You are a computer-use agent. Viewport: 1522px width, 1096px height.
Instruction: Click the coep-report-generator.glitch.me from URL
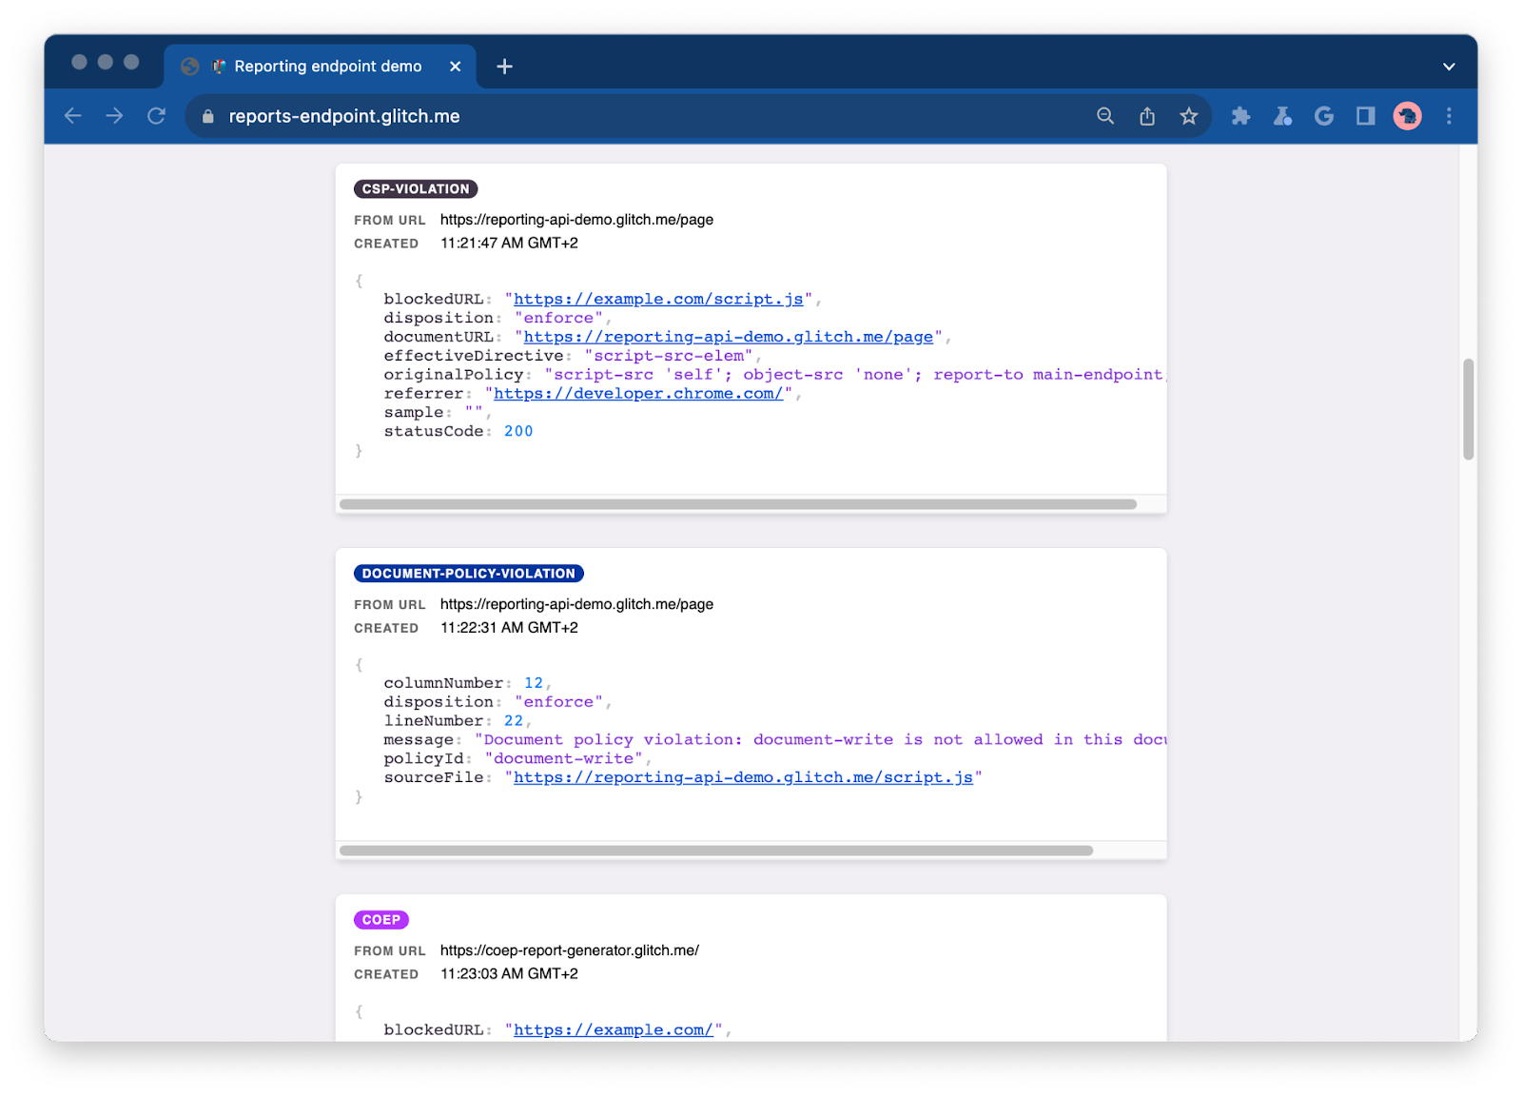coord(569,950)
